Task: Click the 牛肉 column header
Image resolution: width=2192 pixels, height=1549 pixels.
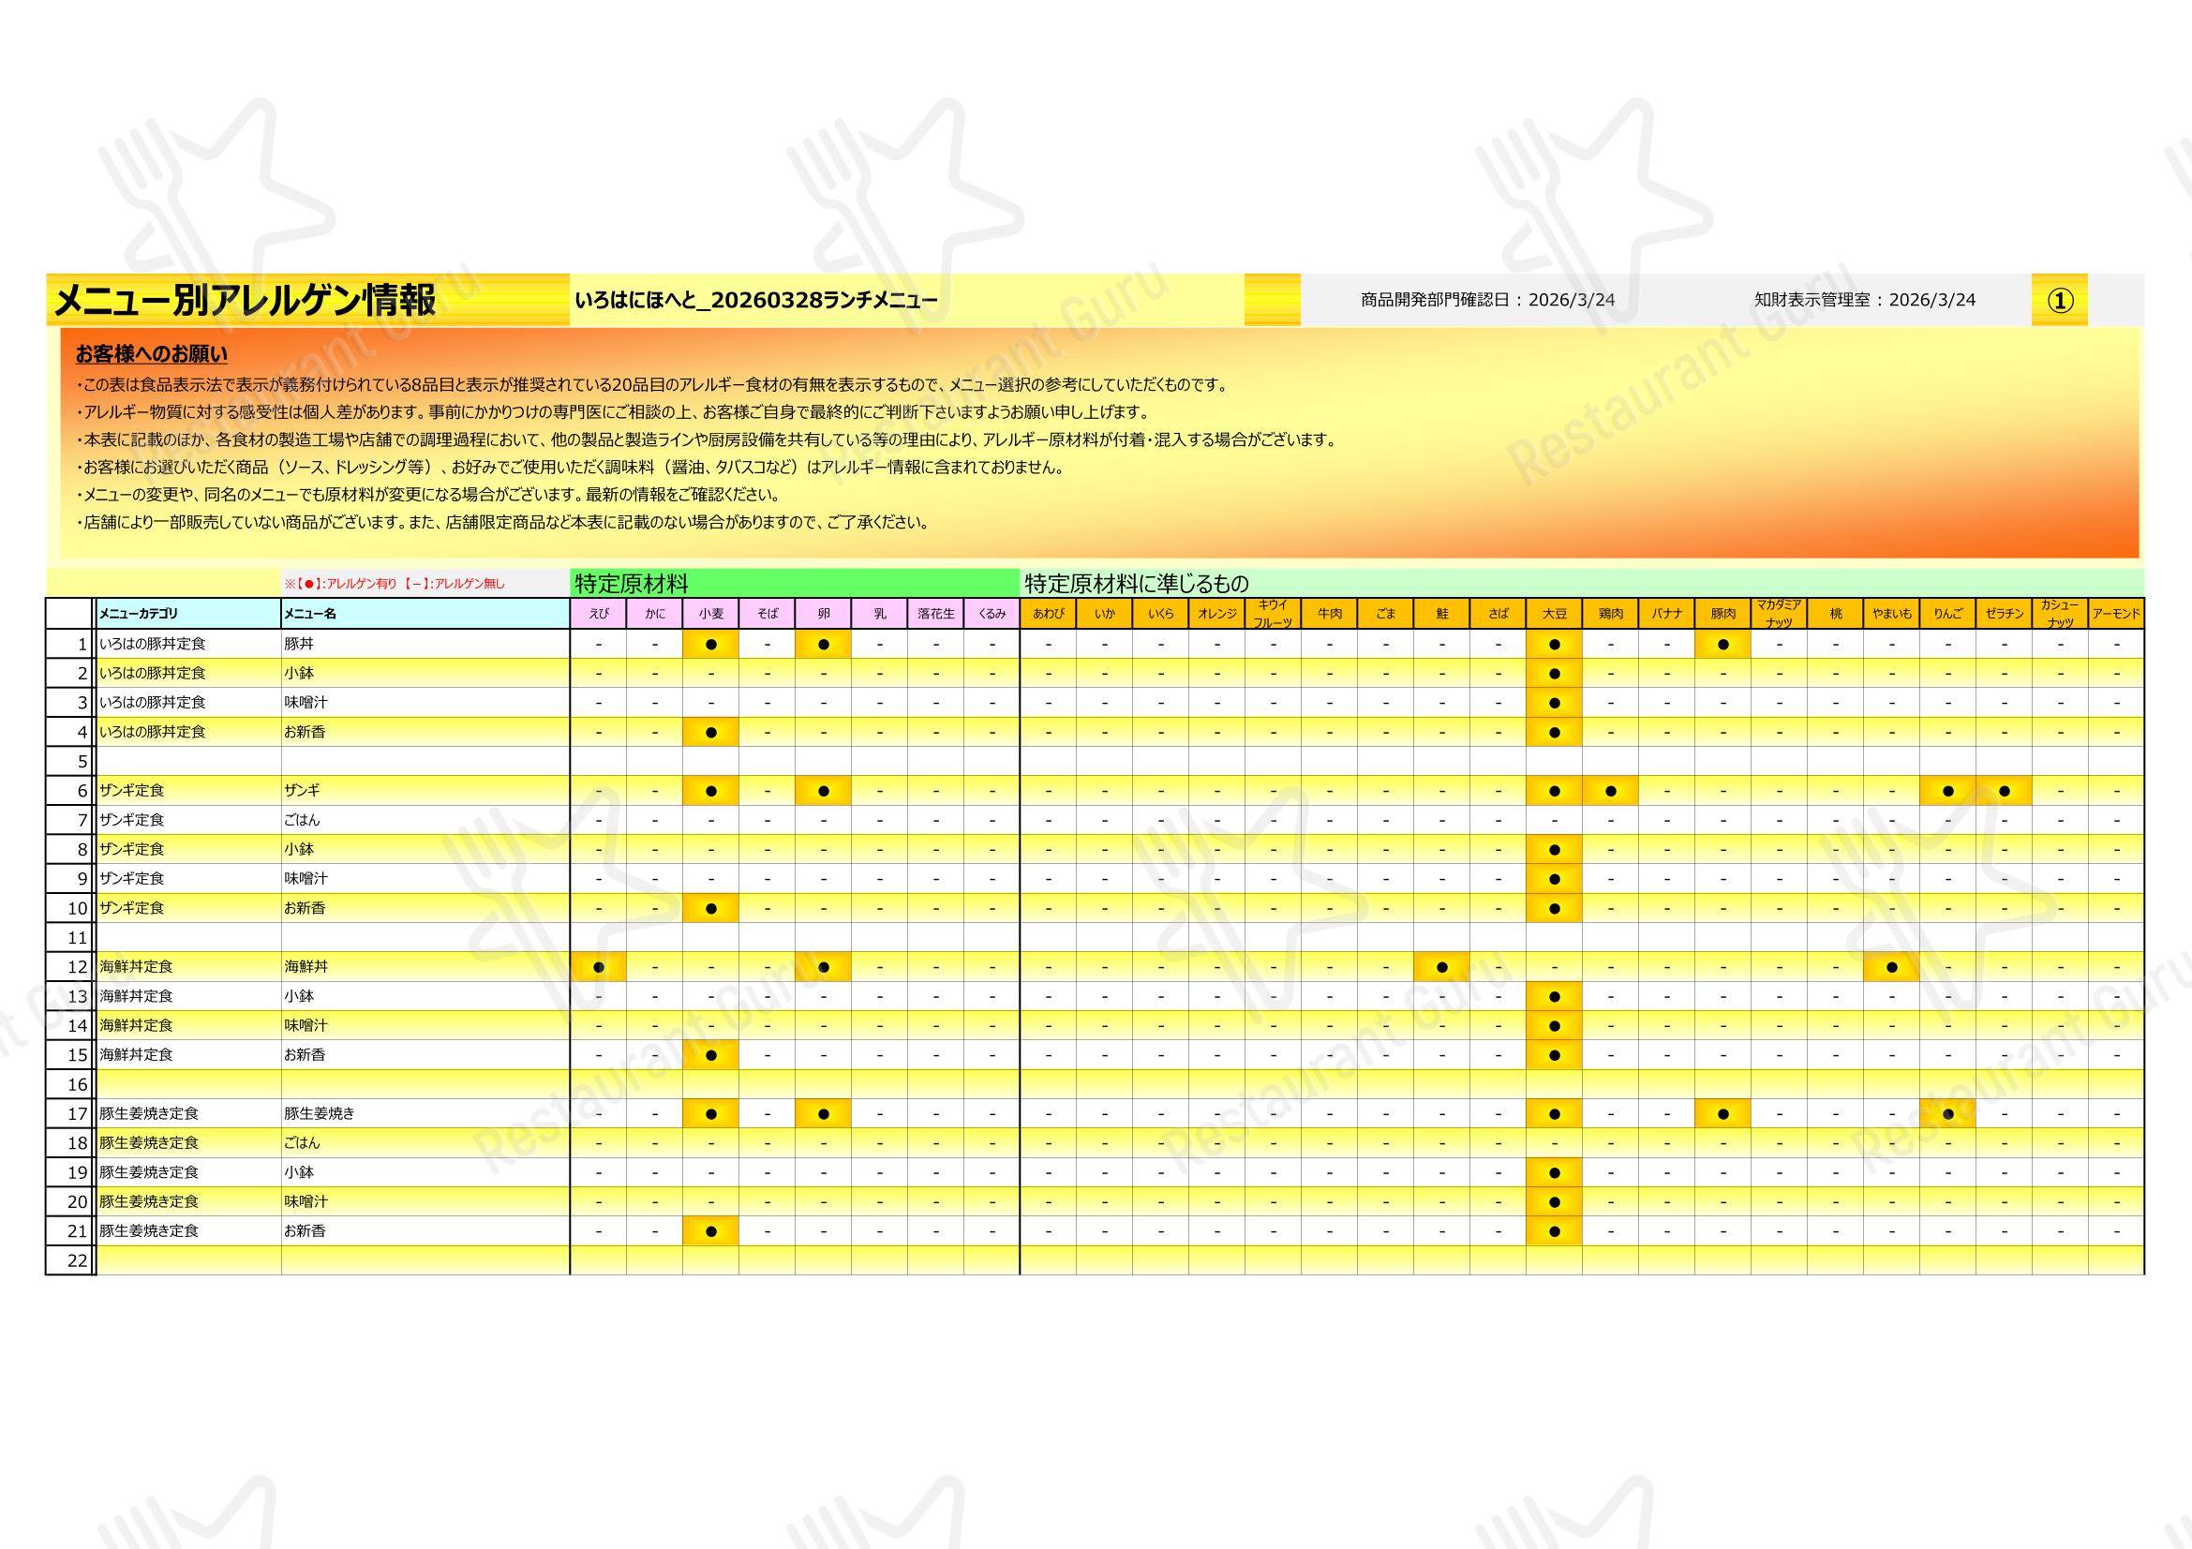Action: pos(1330,614)
